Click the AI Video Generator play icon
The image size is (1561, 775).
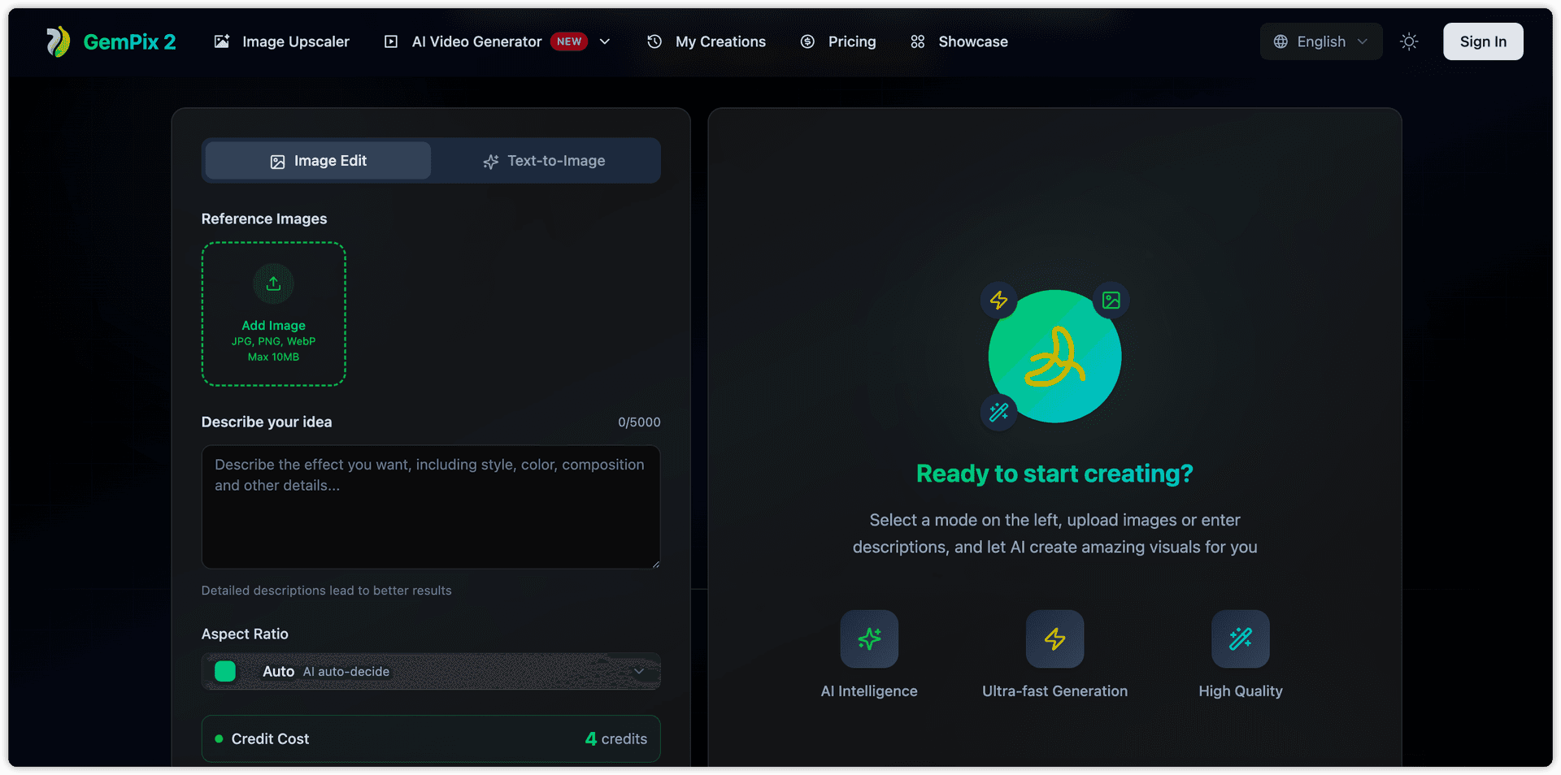[391, 41]
